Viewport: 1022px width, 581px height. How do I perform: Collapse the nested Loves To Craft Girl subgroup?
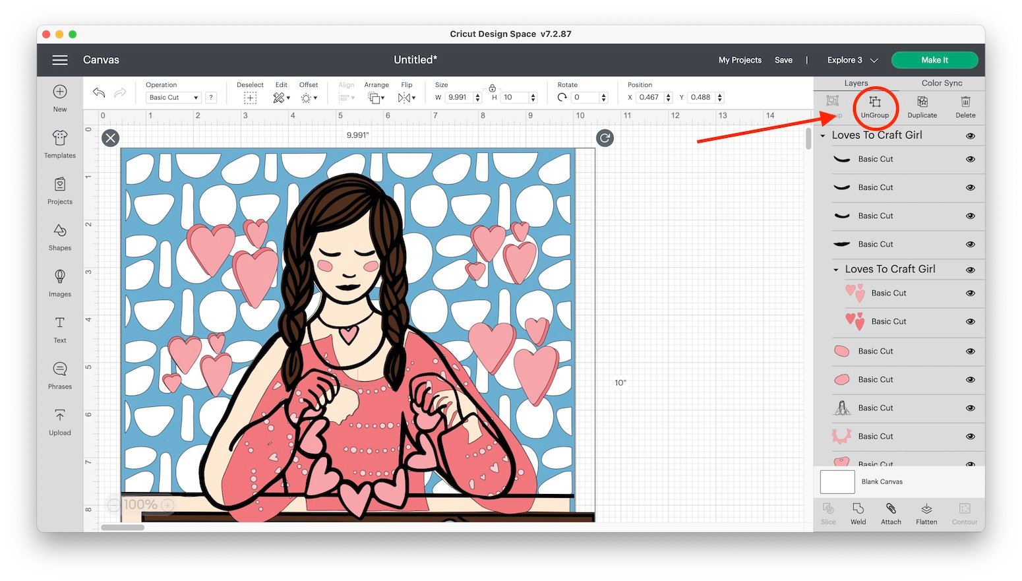coord(836,270)
